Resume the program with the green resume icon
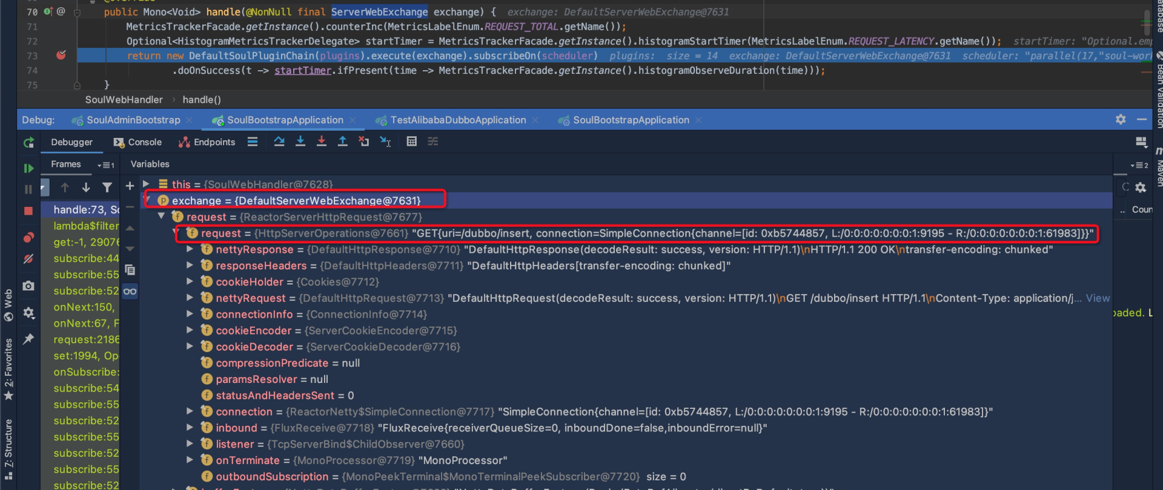 (x=28, y=168)
